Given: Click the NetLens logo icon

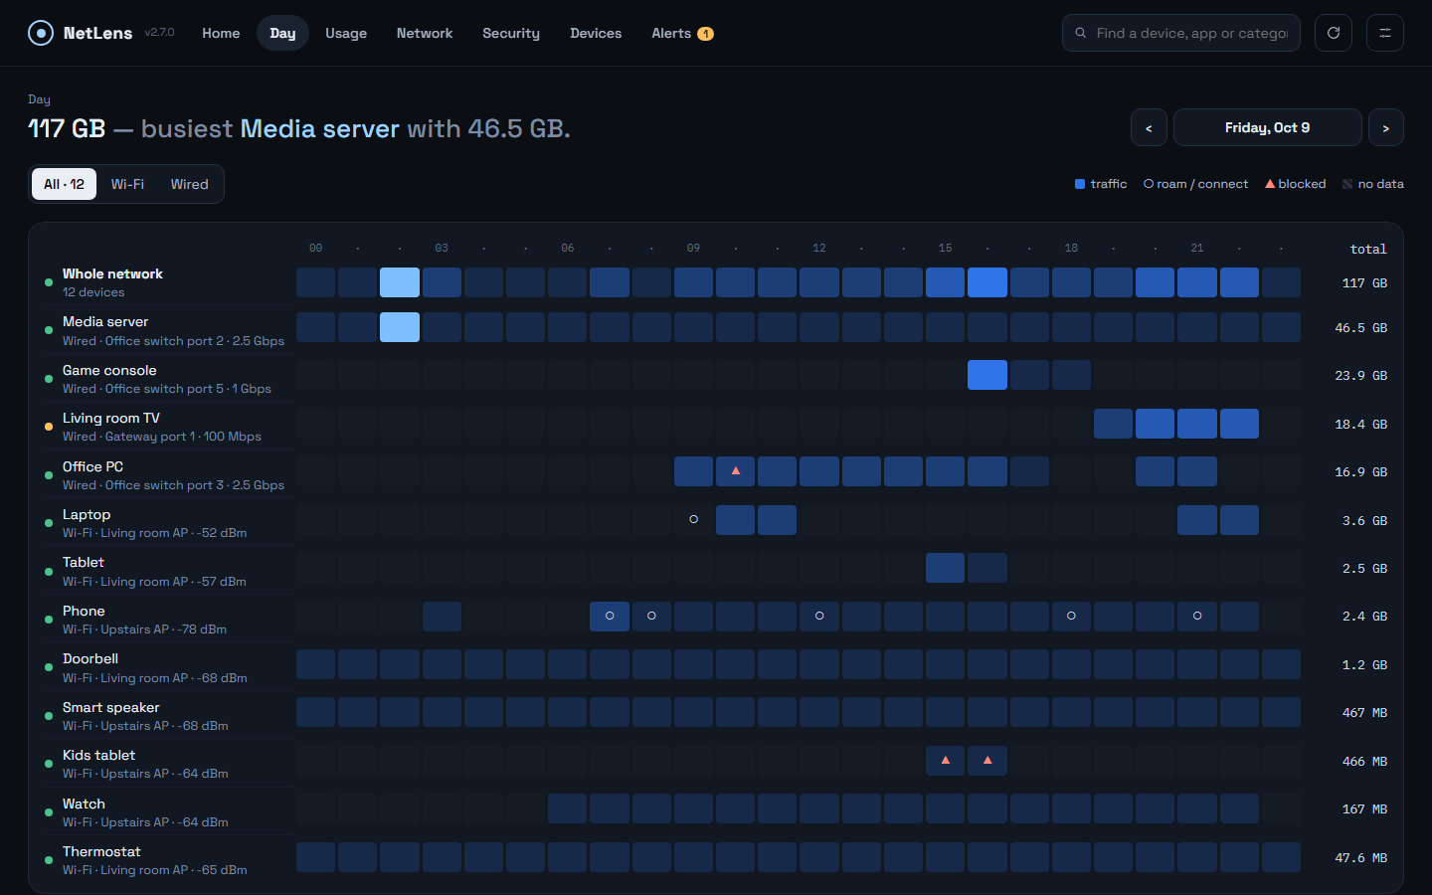Looking at the screenshot, I should tap(41, 33).
